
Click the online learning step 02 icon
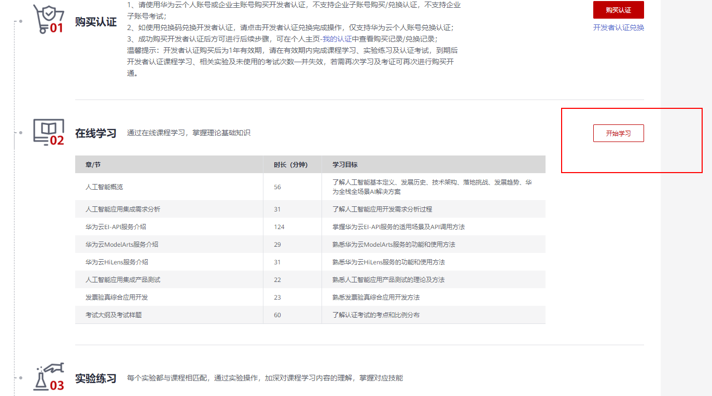pos(48,132)
